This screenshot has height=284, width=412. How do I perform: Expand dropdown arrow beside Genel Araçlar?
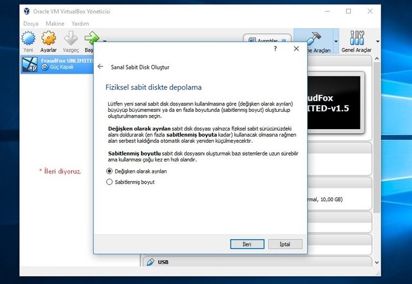coord(378,41)
